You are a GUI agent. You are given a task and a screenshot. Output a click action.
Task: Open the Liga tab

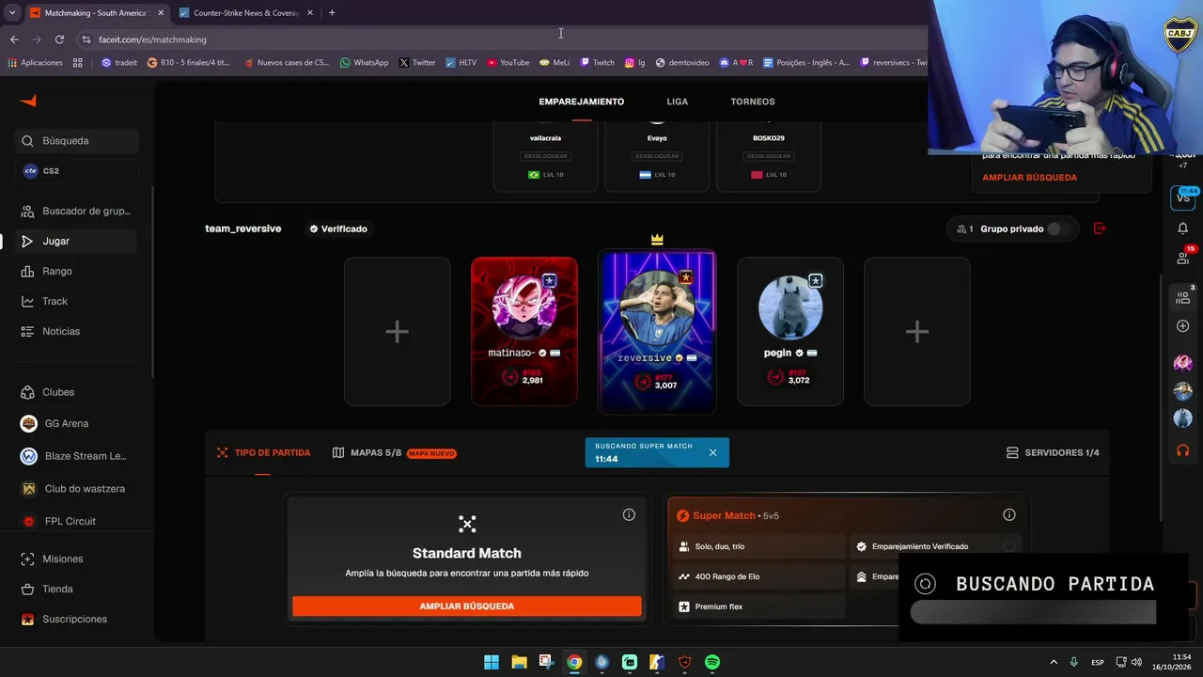click(678, 102)
